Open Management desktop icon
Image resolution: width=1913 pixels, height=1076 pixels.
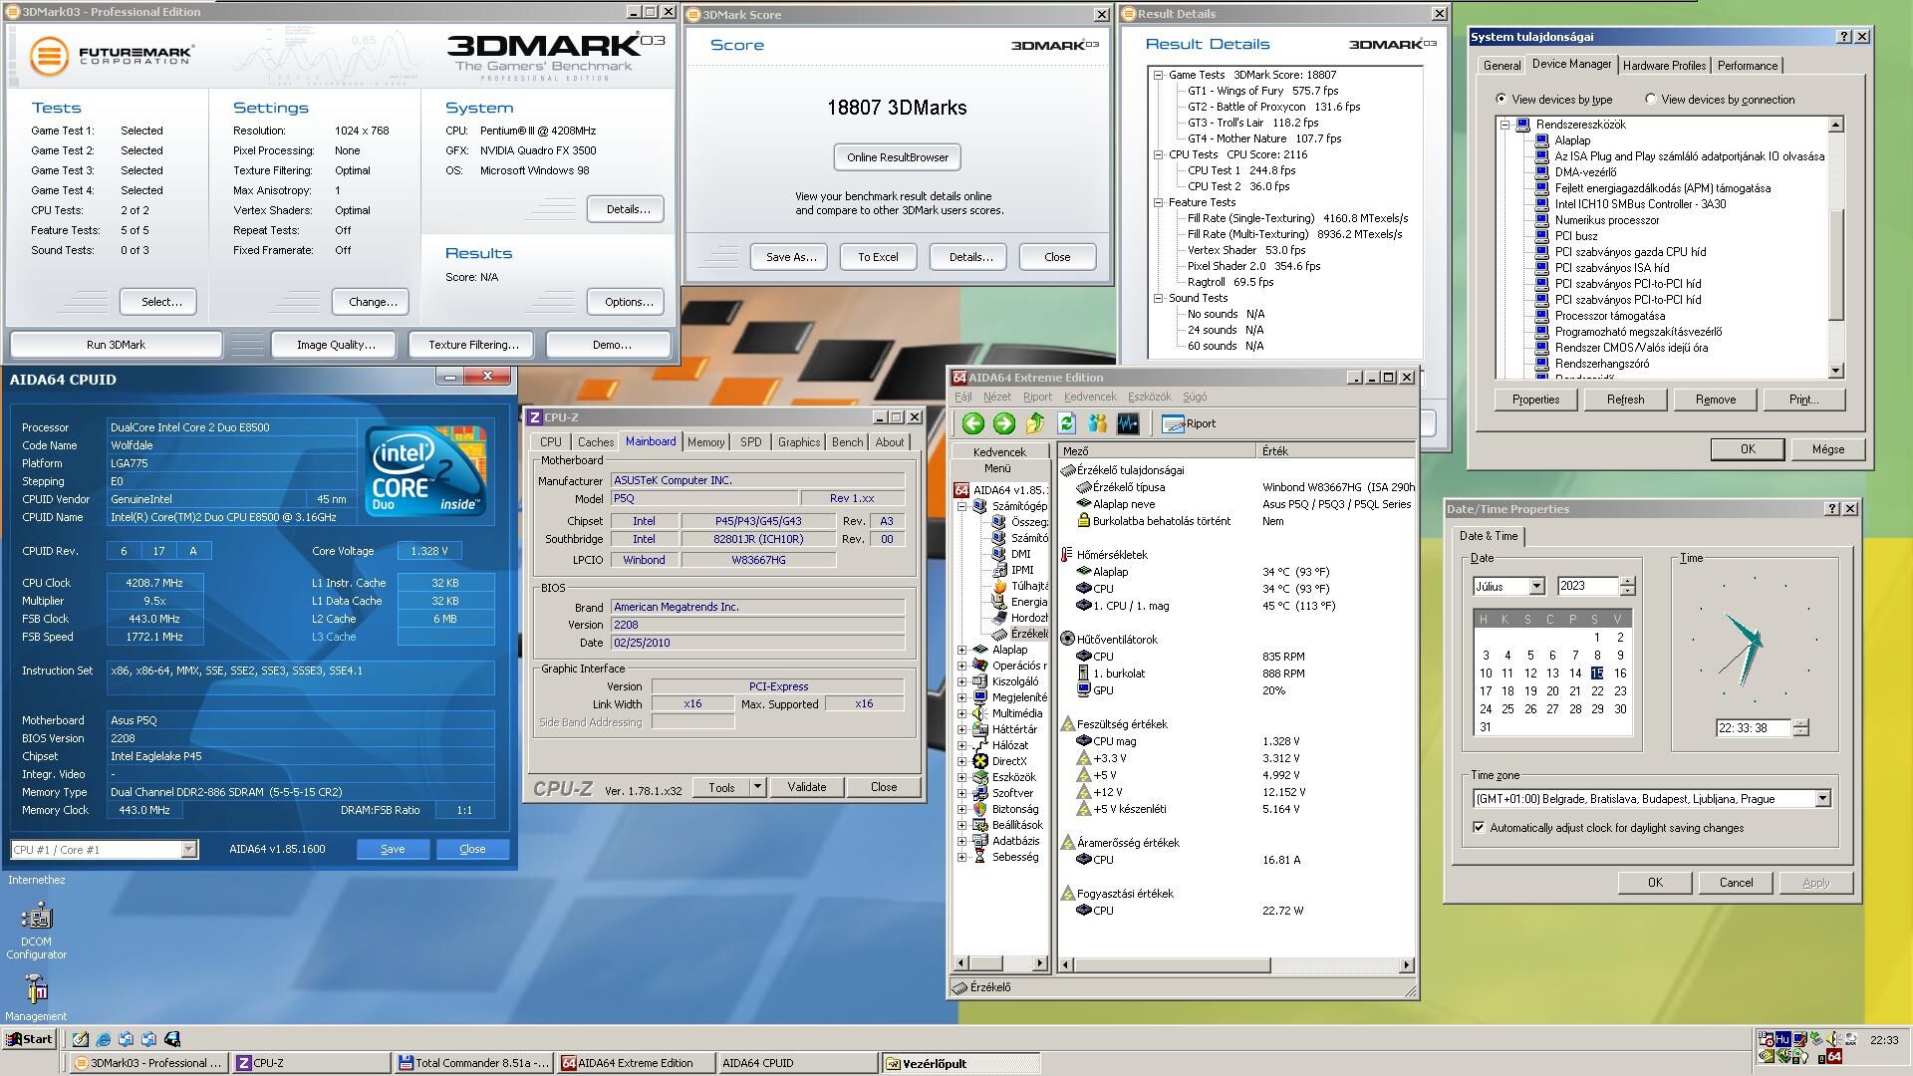point(36,998)
